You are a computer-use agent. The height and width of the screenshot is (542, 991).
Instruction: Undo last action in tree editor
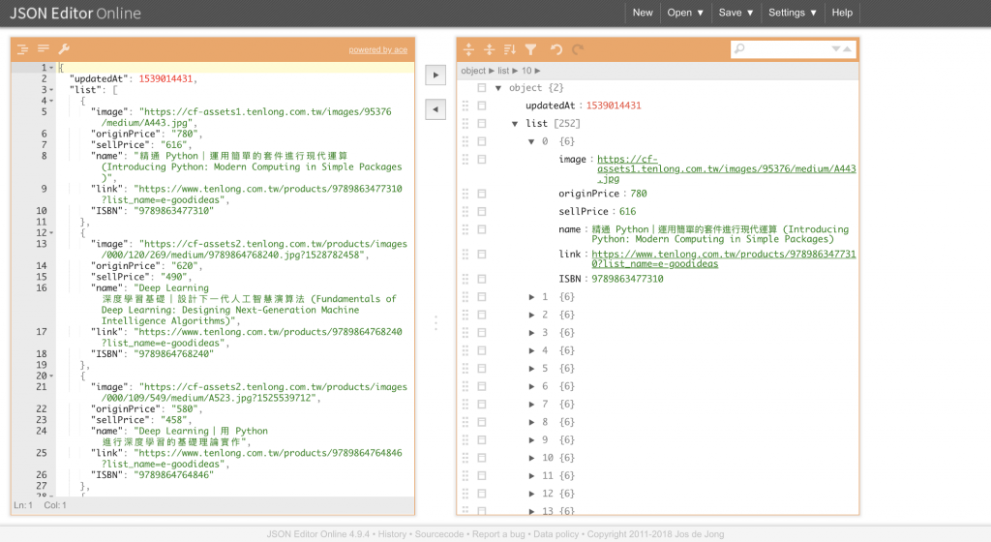(x=556, y=48)
